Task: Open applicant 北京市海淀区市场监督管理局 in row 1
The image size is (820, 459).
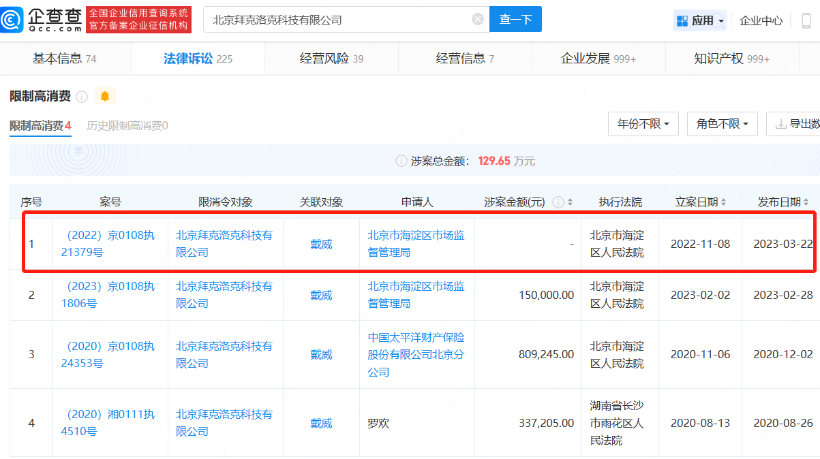Action: (416, 244)
